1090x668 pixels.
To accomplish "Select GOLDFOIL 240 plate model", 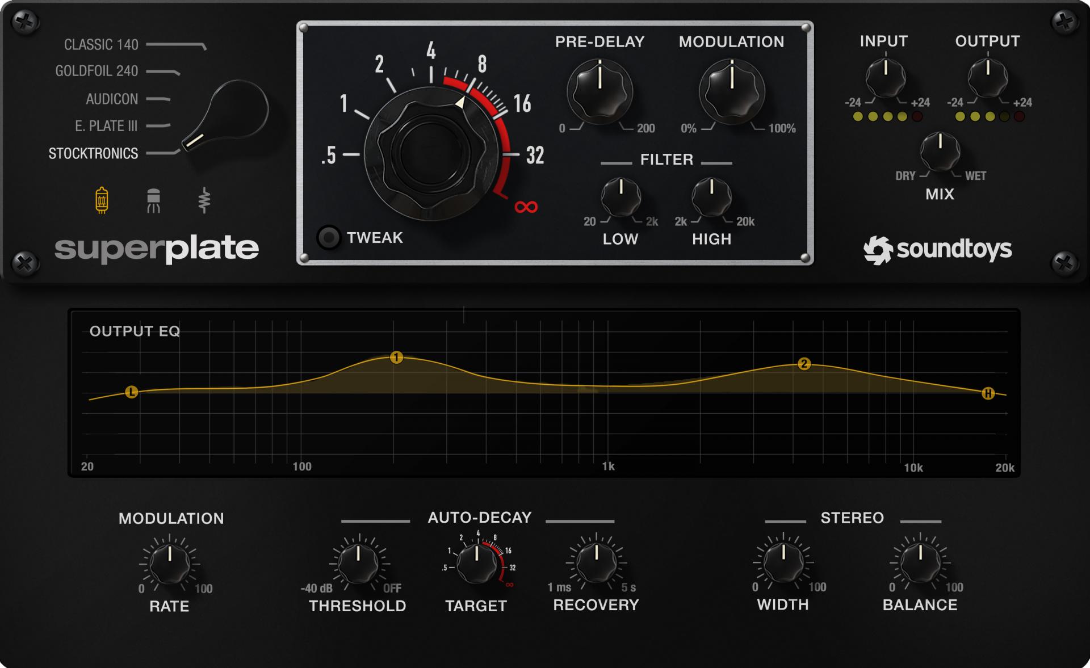I will coord(97,71).
